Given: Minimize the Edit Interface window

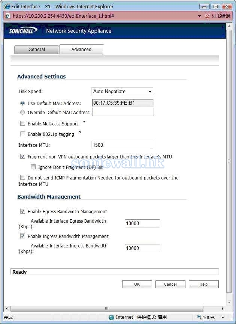Looking at the screenshot, I should coord(205,7).
